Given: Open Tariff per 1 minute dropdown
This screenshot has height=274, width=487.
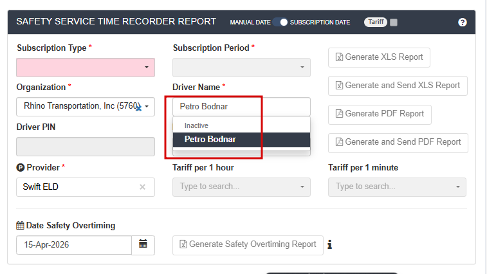Looking at the screenshot, I should coord(457,187).
